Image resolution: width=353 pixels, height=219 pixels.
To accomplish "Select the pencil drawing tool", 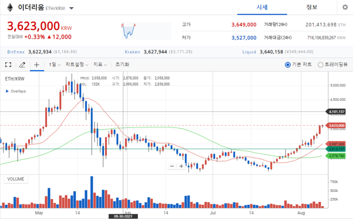I will pos(22,65).
